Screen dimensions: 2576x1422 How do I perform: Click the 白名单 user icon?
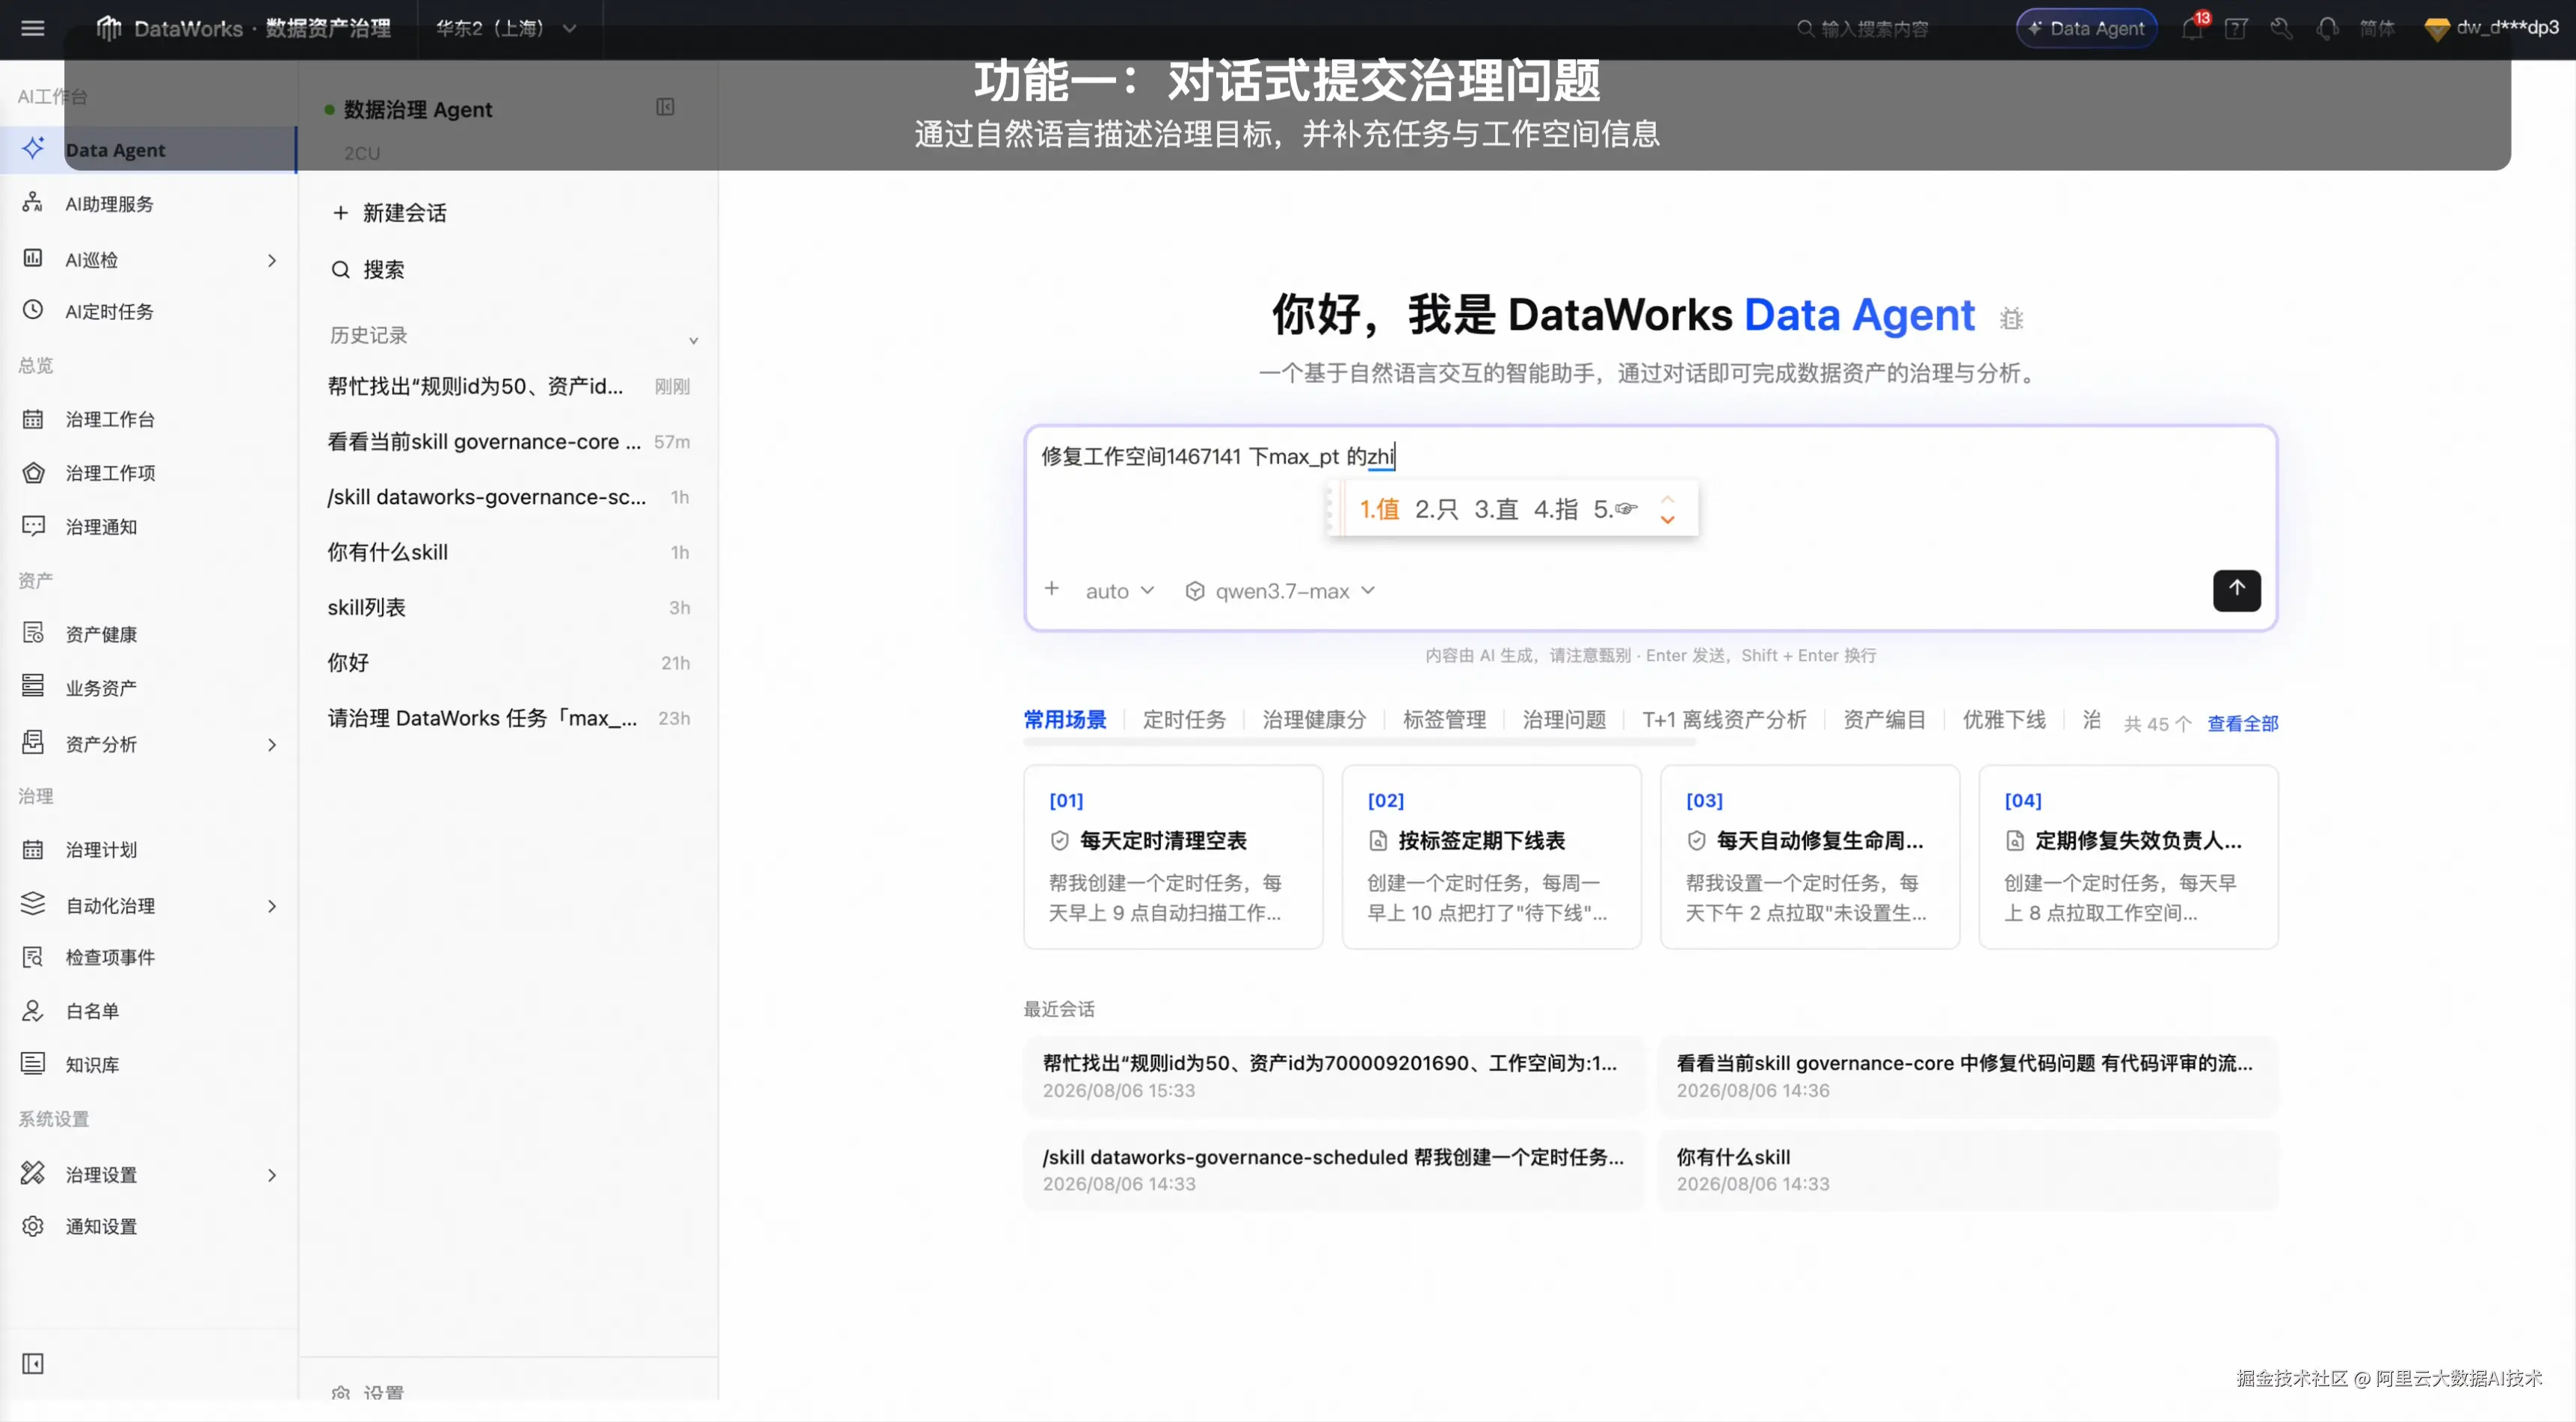pyautogui.click(x=33, y=1011)
